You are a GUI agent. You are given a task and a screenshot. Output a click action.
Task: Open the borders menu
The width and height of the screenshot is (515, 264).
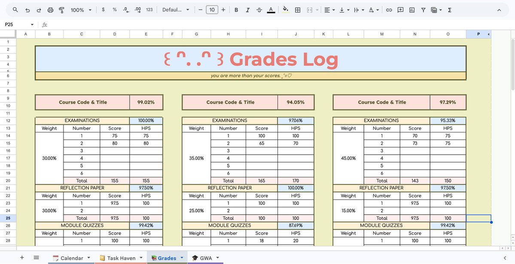(x=298, y=10)
